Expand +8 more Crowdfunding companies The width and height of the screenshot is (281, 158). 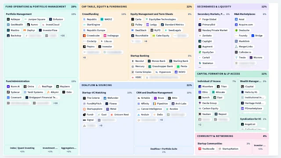(x=84, y=57)
